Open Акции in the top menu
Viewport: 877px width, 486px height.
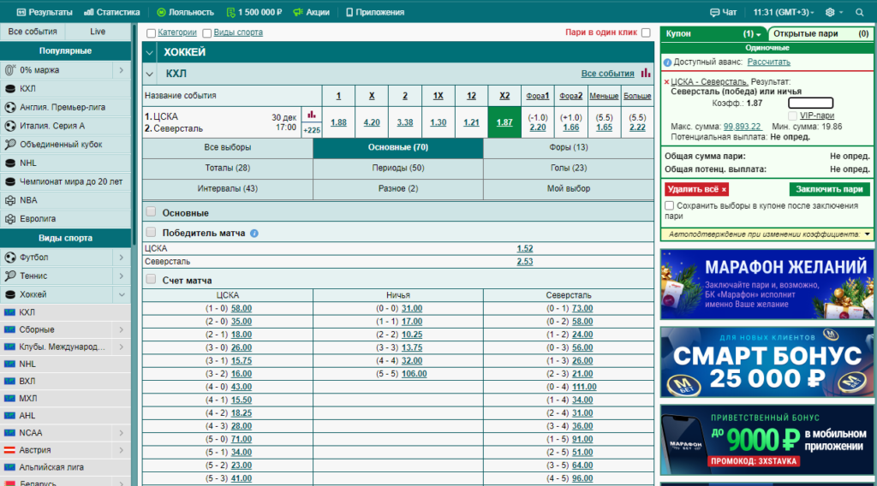coord(312,12)
